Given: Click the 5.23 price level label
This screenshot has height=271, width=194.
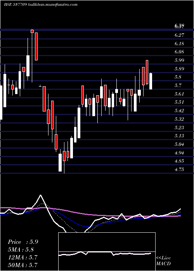Looking at the screenshot, I should (179, 127).
